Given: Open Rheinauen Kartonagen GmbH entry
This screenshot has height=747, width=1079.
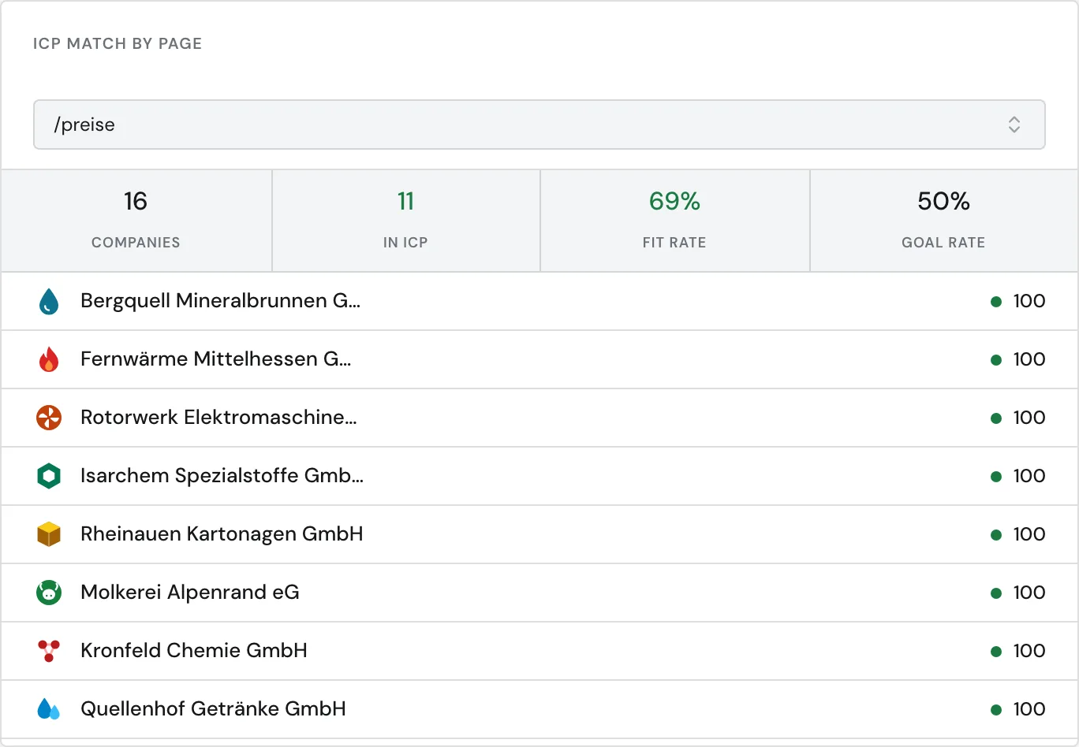Looking at the screenshot, I should [x=539, y=534].
